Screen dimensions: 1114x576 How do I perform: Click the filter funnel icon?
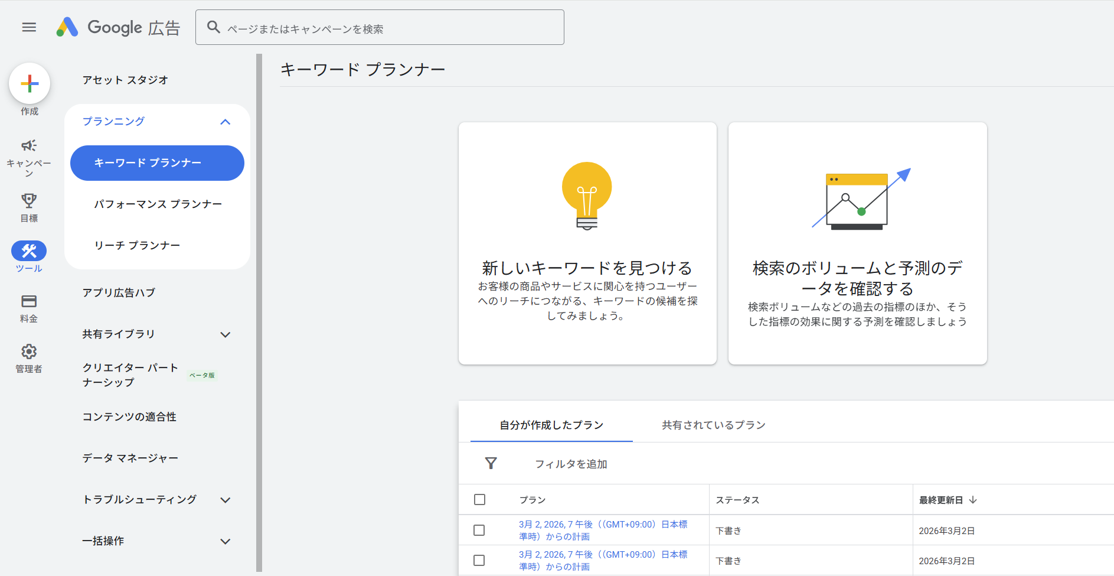(x=491, y=464)
